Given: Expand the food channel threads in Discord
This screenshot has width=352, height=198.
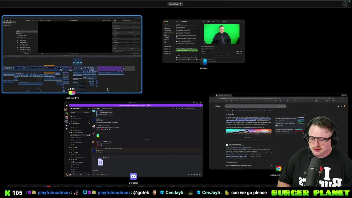Looking at the screenshot, I should click(x=70, y=147).
